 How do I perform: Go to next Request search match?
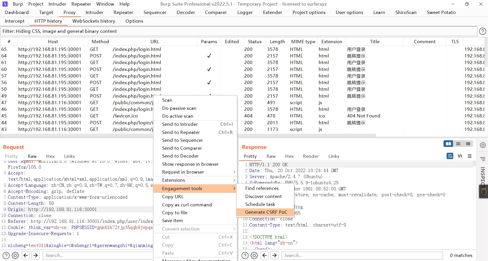(x=36, y=255)
